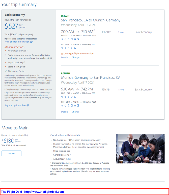
Task: Click the Main Cabin passengers promotional photo
Action: click(x=140, y=149)
